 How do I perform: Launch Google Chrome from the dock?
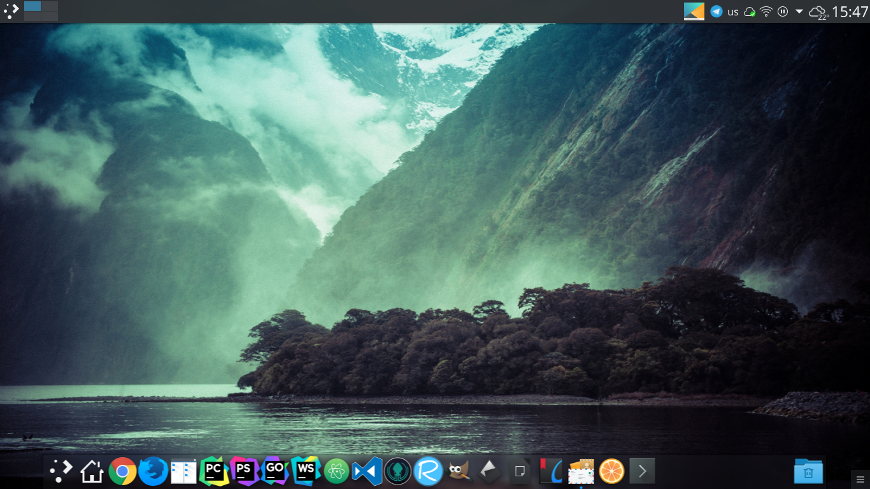click(122, 471)
